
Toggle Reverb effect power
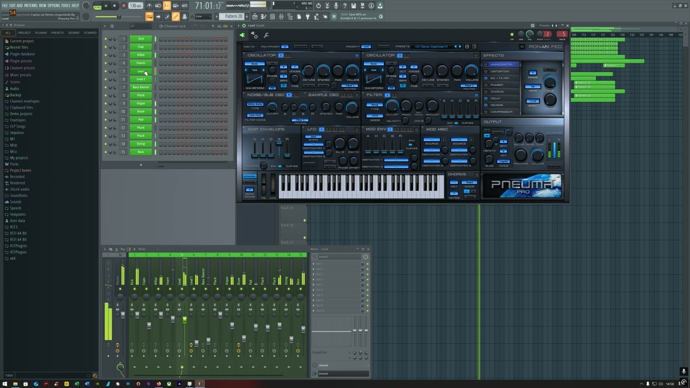(x=486, y=105)
